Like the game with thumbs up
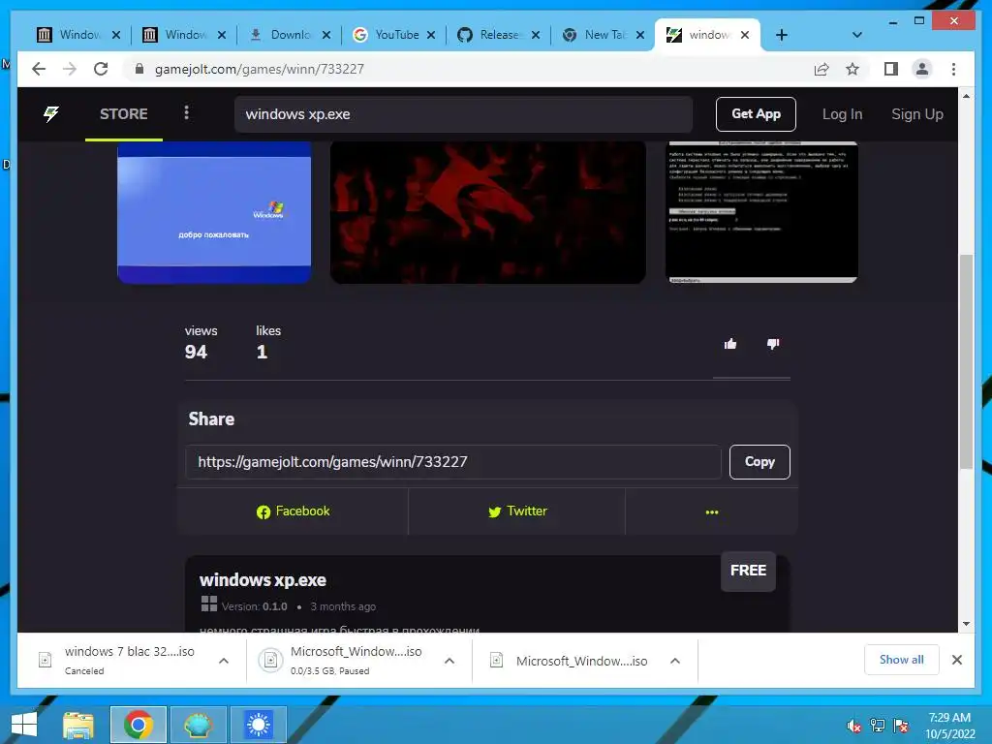 (x=730, y=344)
